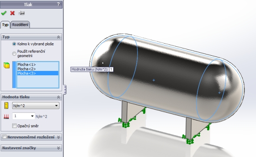Screen dimensions: 256x157
Task: Click the pushpin keep-visible icon
Action: click(21, 13)
